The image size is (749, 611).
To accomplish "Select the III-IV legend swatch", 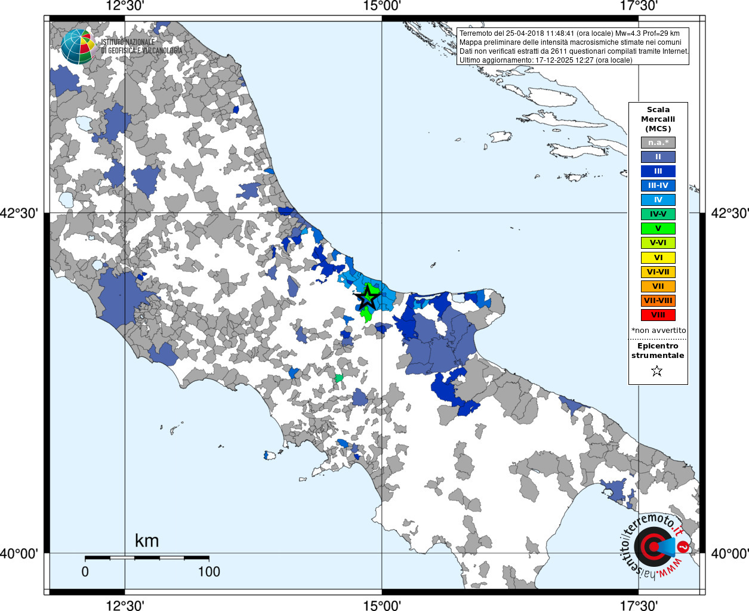I will (658, 186).
